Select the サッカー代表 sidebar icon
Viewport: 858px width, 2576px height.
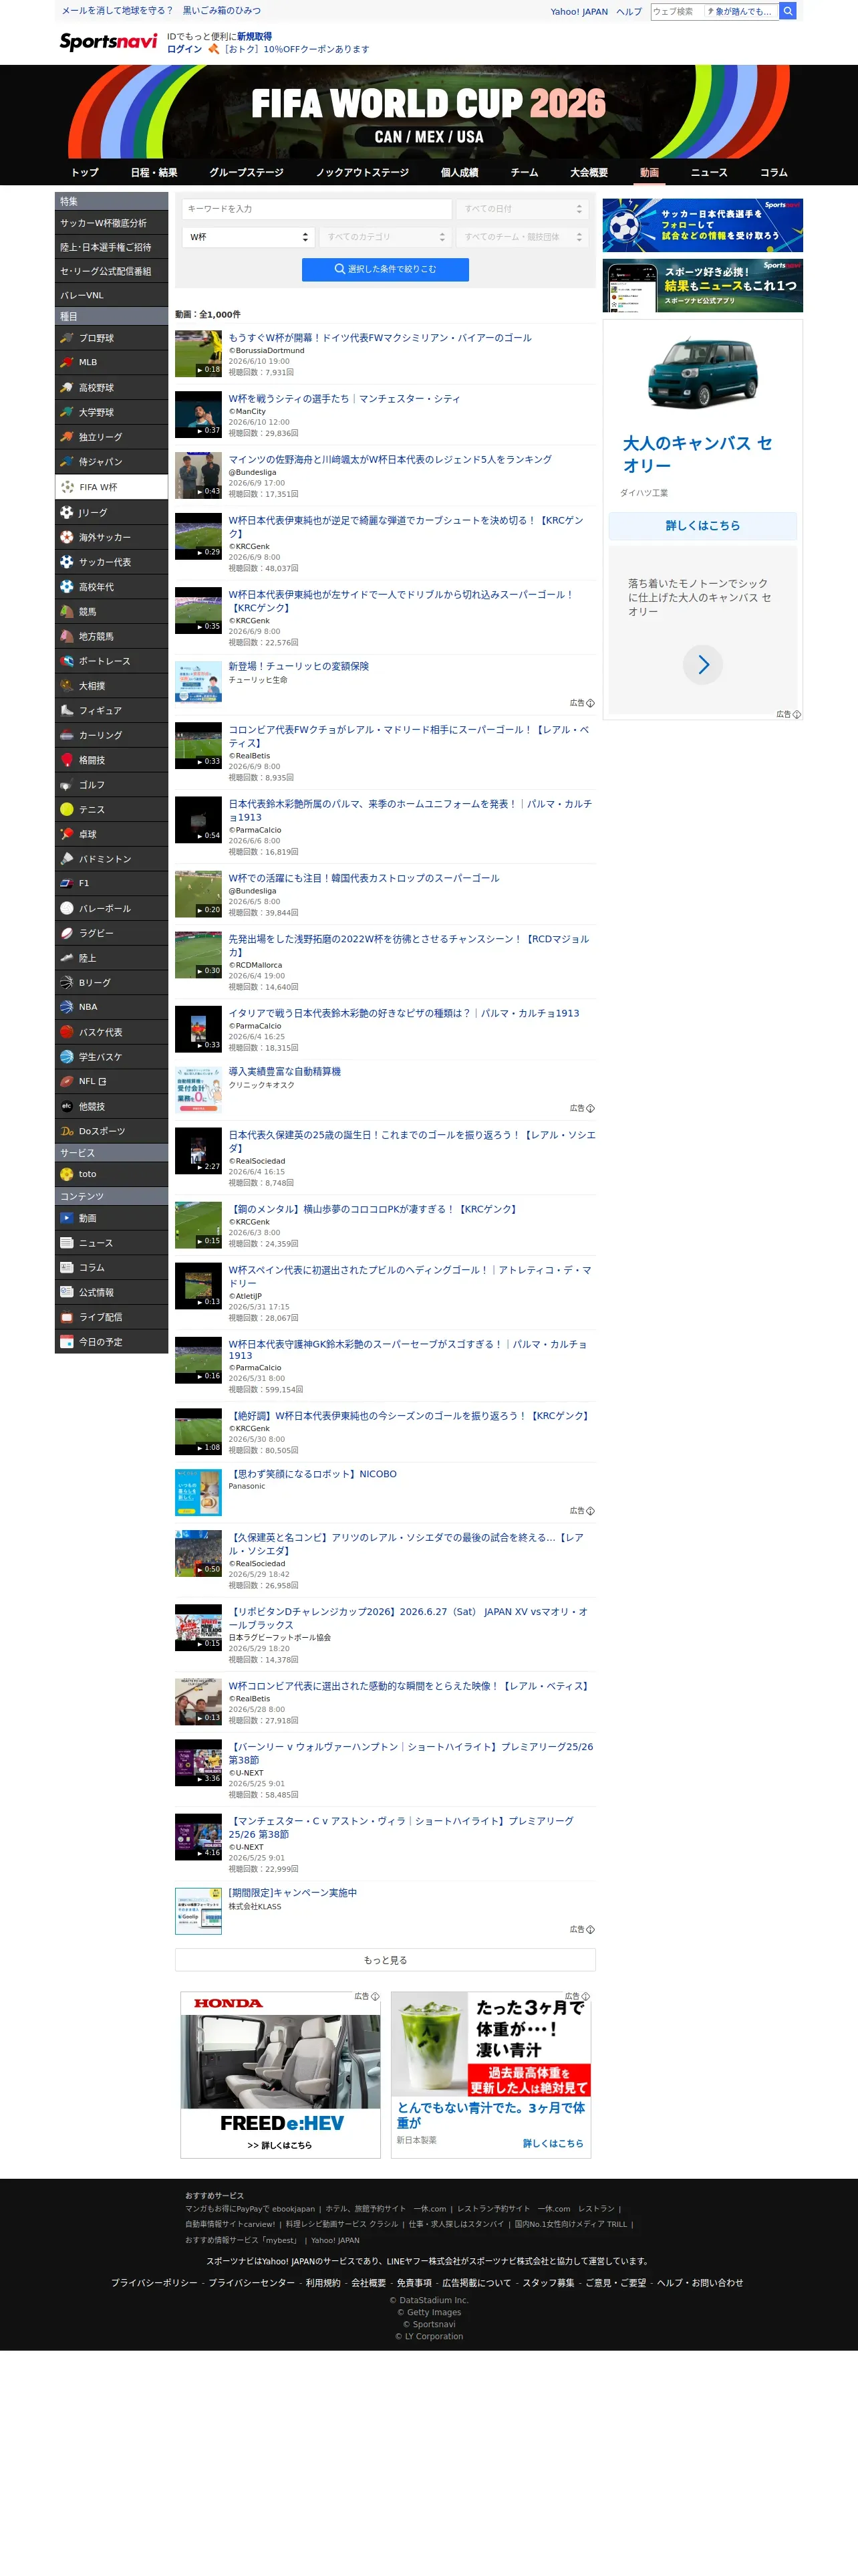67,562
